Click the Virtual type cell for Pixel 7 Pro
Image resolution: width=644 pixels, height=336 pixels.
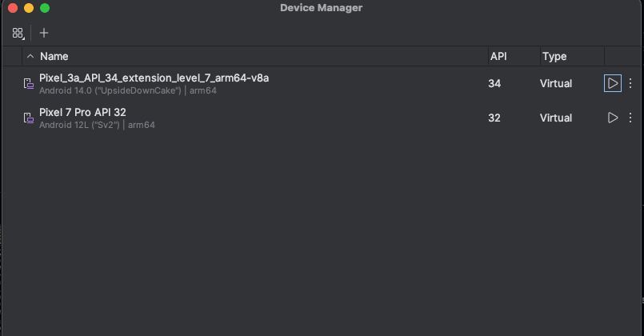[x=556, y=118]
